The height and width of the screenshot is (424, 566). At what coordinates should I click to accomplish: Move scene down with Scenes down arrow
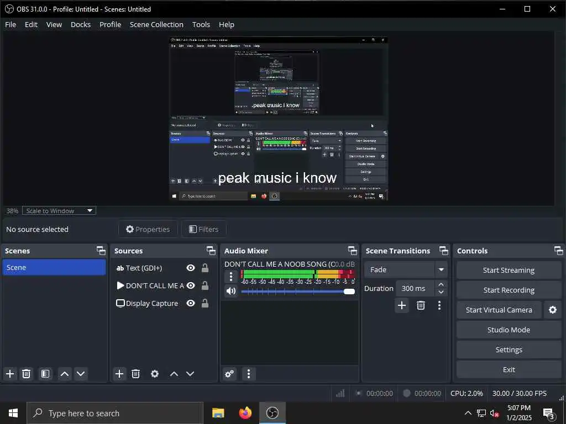(x=81, y=374)
